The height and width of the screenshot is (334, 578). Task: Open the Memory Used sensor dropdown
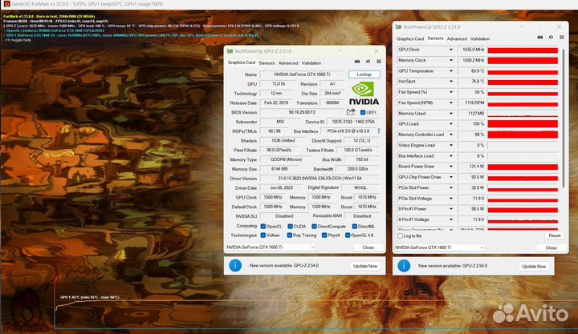[451, 114]
